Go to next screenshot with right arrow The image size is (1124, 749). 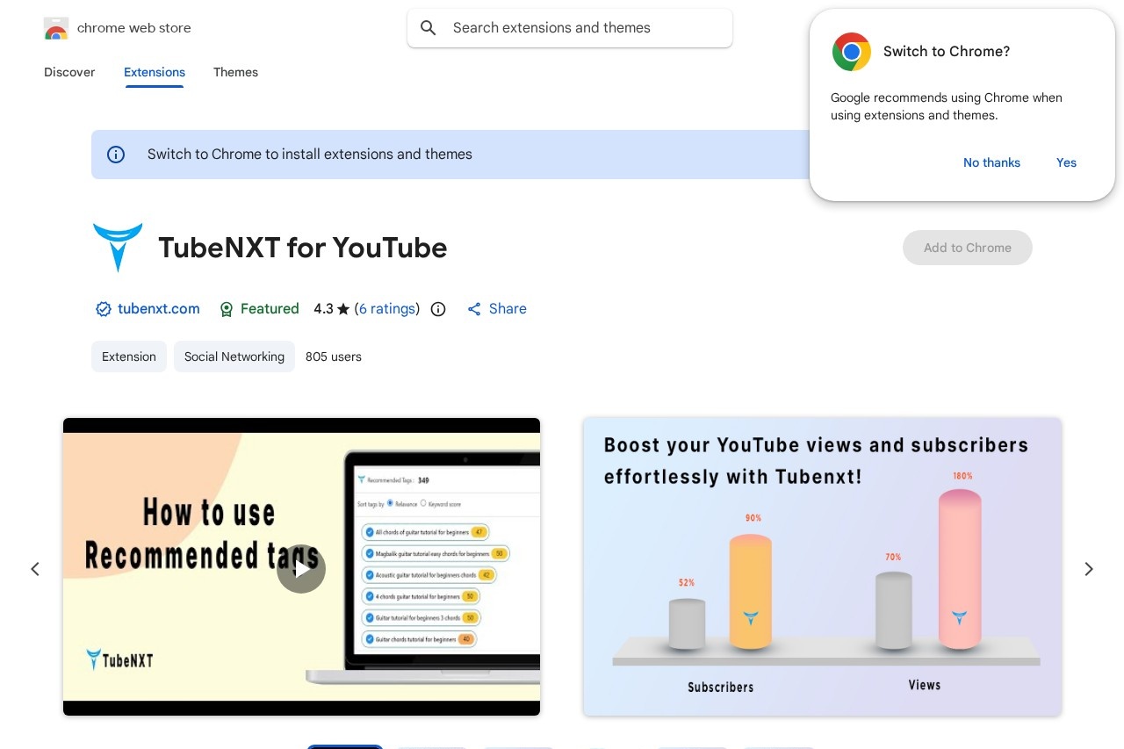coord(1088,569)
